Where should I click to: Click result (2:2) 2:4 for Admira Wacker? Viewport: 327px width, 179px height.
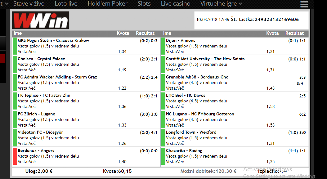point(149,77)
